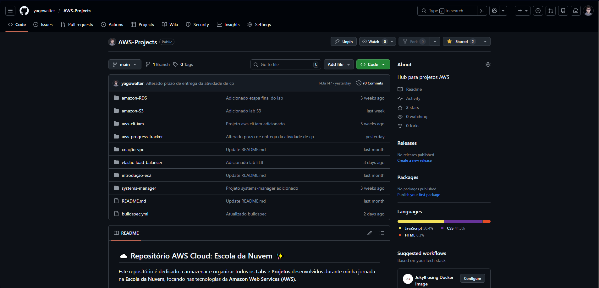Open the introdução-ec2 folder
Screen dimensions: 599x288
pos(136,175)
